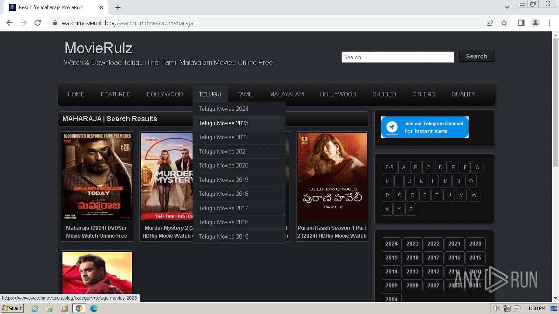Filter movies by letter A
The image size is (559, 314).
pyautogui.click(x=404, y=167)
